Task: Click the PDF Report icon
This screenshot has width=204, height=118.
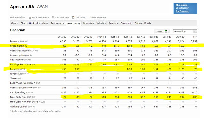Action: (73, 17)
